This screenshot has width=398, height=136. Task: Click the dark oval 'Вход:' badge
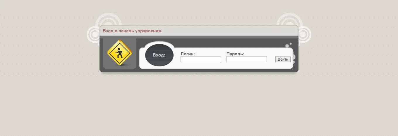pyautogui.click(x=159, y=55)
